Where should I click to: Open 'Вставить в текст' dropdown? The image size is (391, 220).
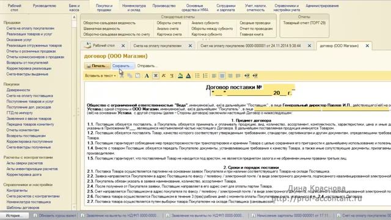coord(100,76)
